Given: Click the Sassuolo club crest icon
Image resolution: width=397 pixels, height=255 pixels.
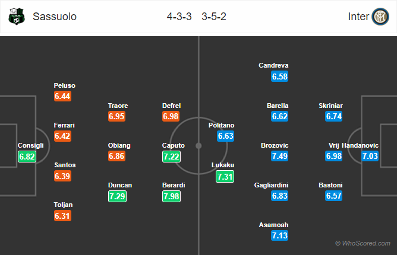Looking at the screenshot, I should pyautogui.click(x=17, y=17).
